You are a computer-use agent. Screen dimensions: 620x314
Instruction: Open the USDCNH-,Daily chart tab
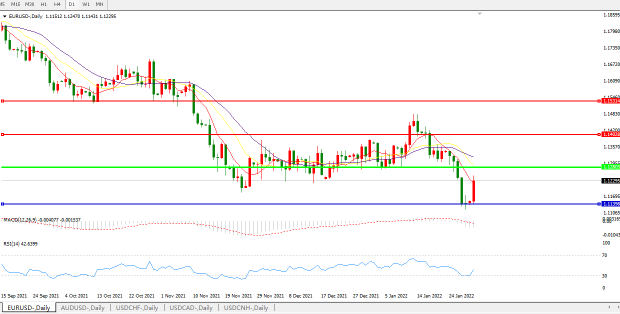click(x=246, y=308)
